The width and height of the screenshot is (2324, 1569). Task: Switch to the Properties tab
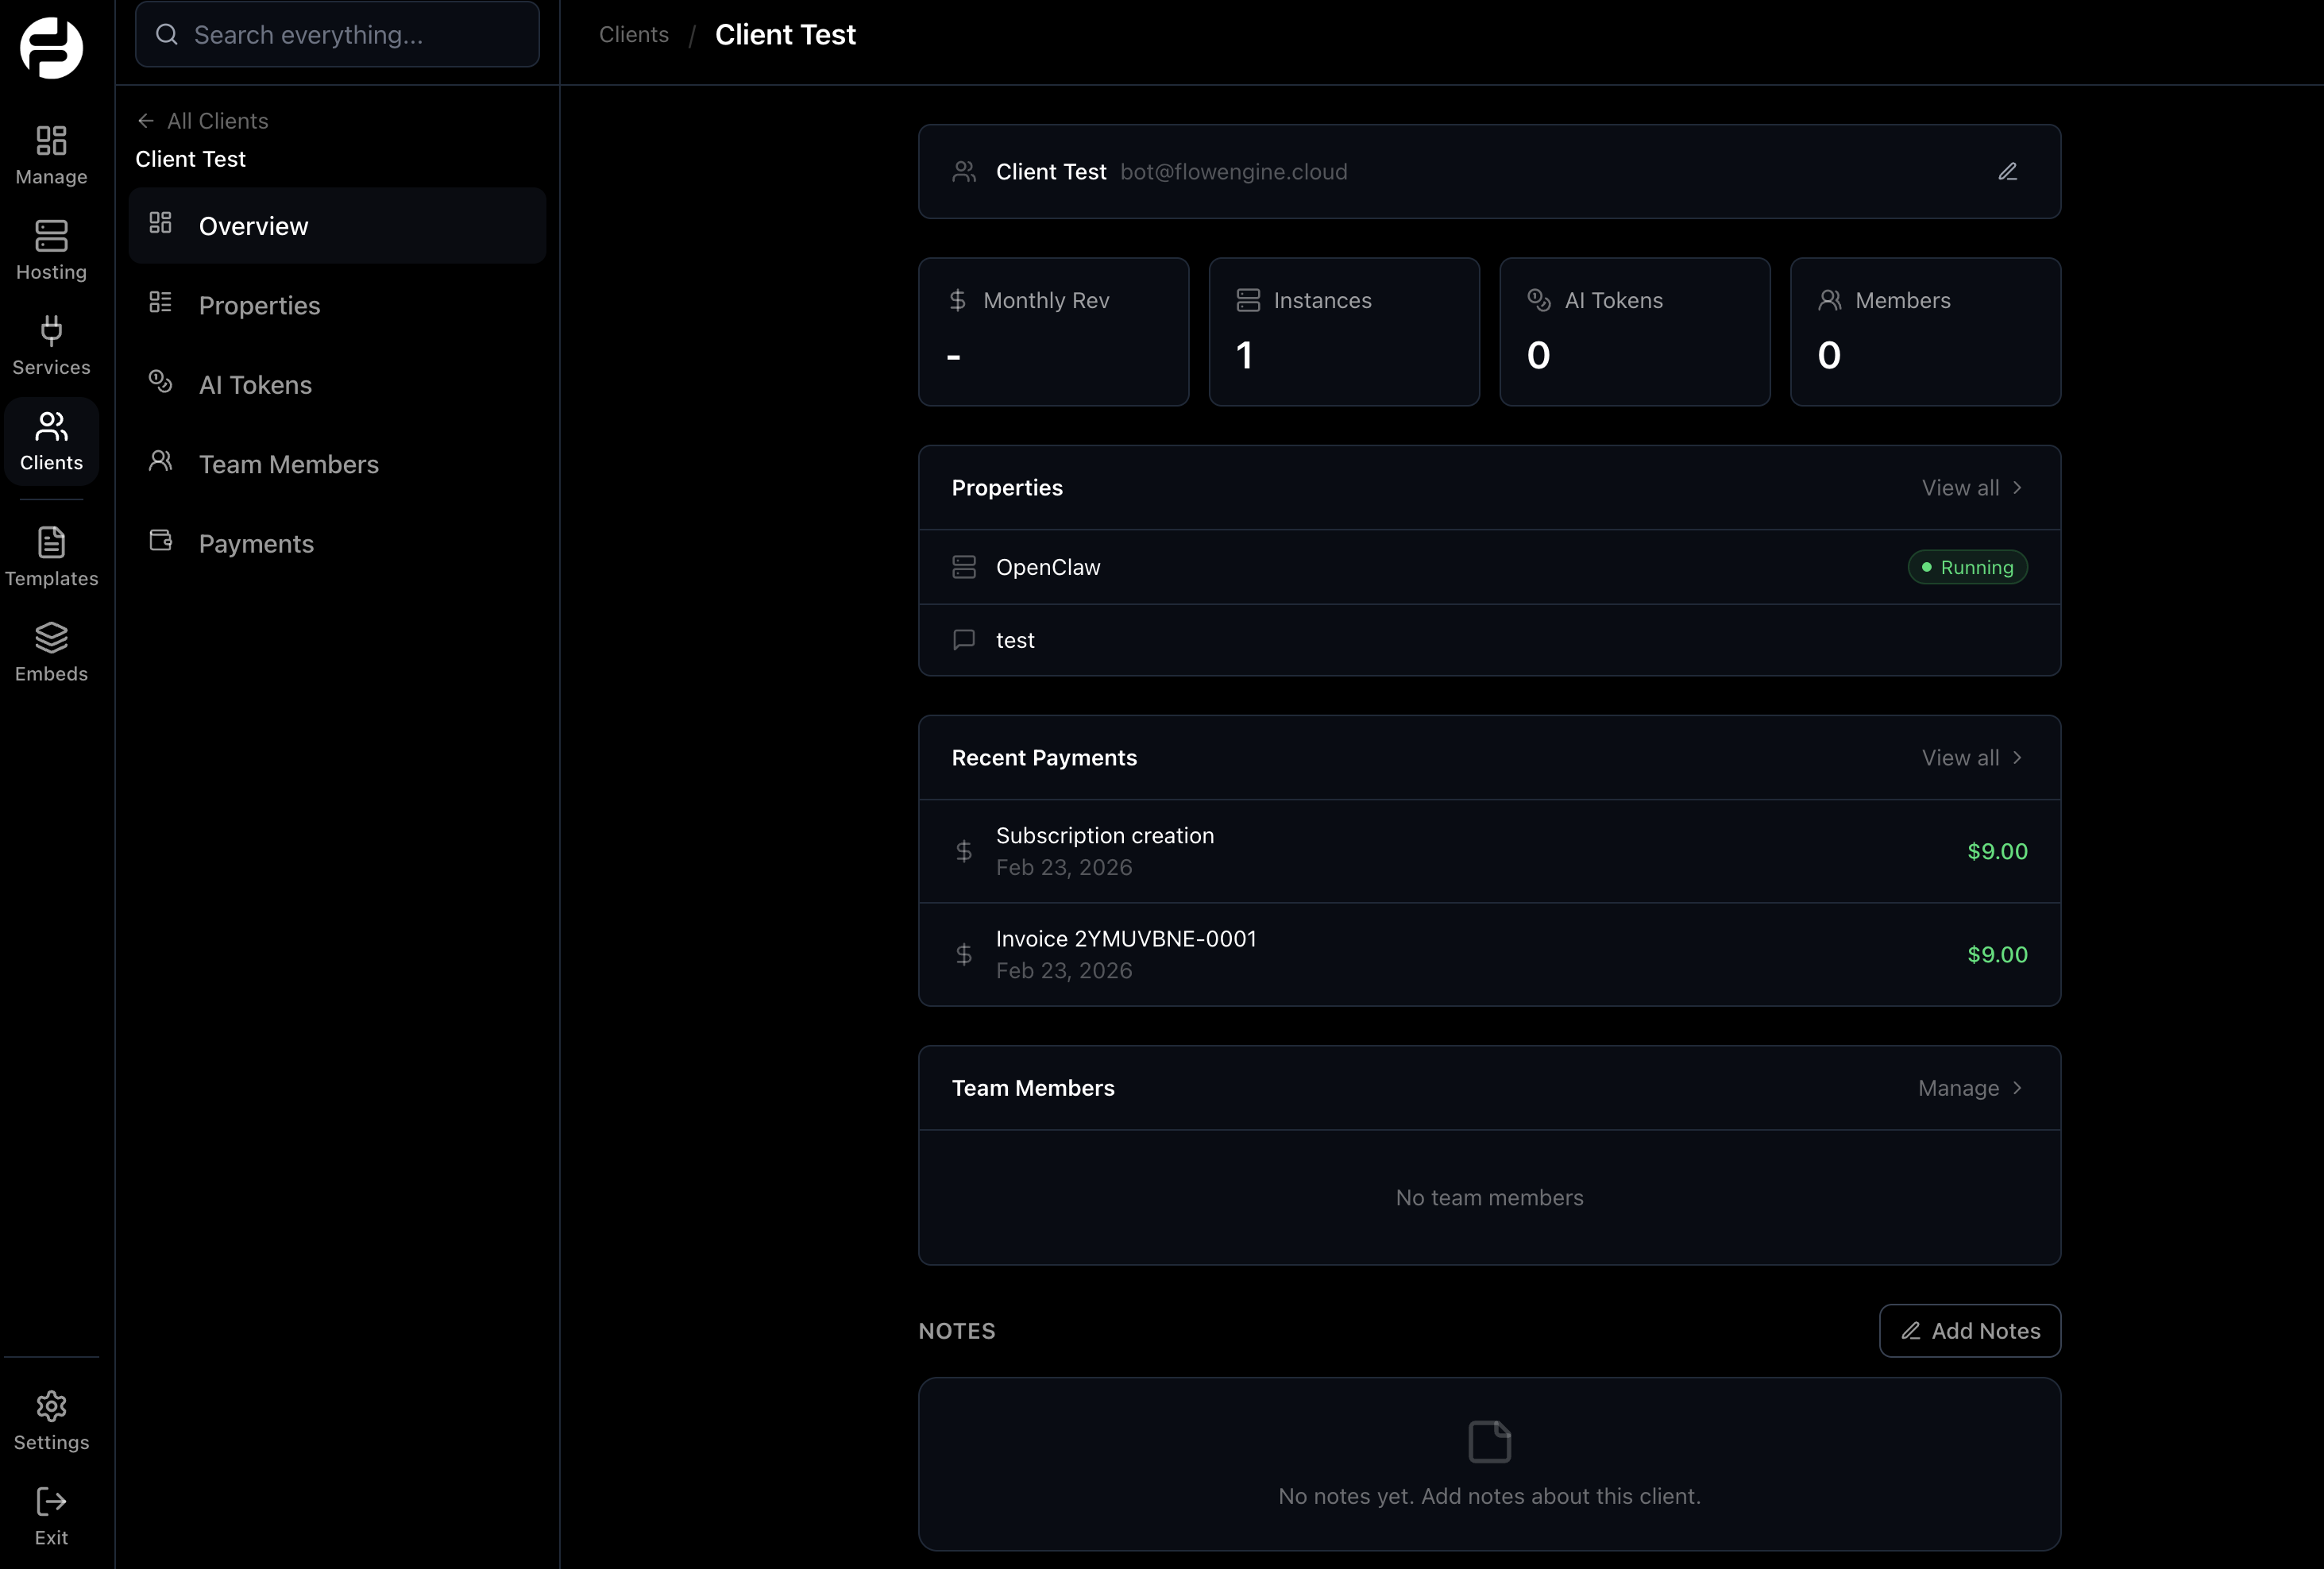click(x=259, y=306)
